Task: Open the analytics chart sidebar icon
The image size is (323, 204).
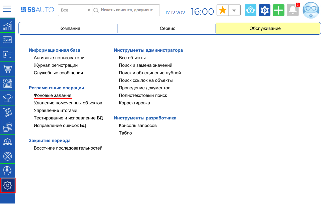Action: coord(8,25)
